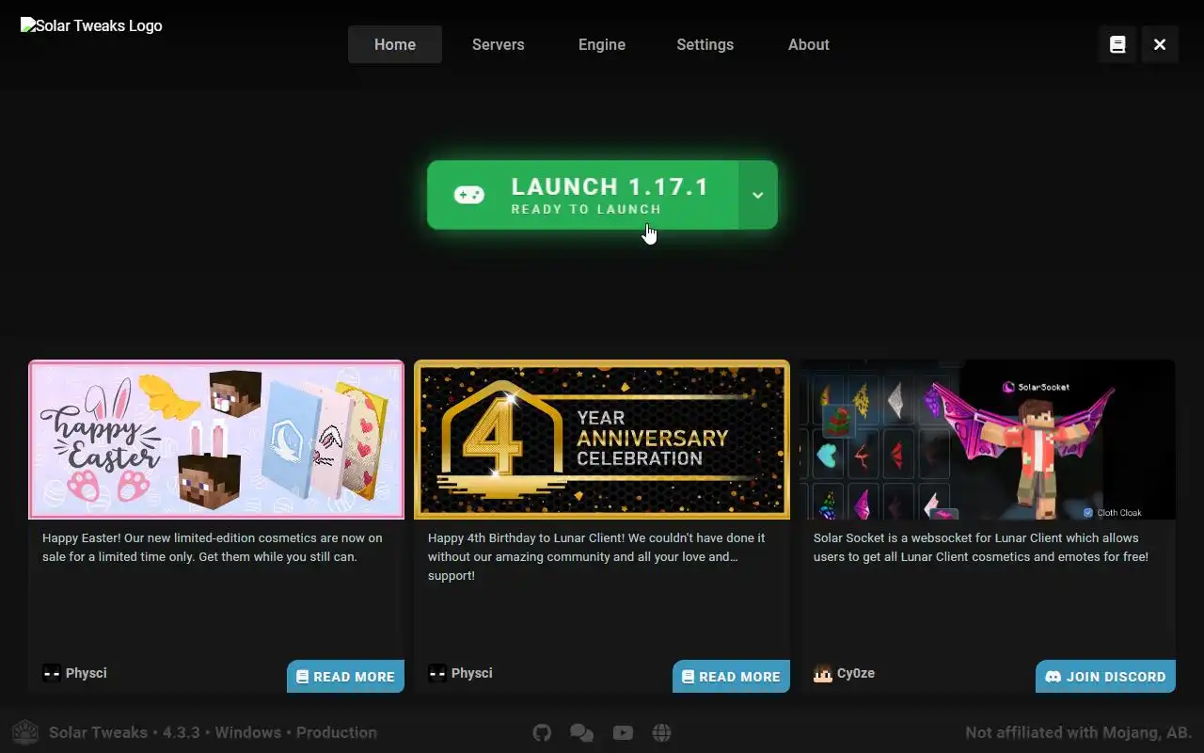Read more about the Happy Easter post
This screenshot has width=1204, height=753.
point(345,676)
